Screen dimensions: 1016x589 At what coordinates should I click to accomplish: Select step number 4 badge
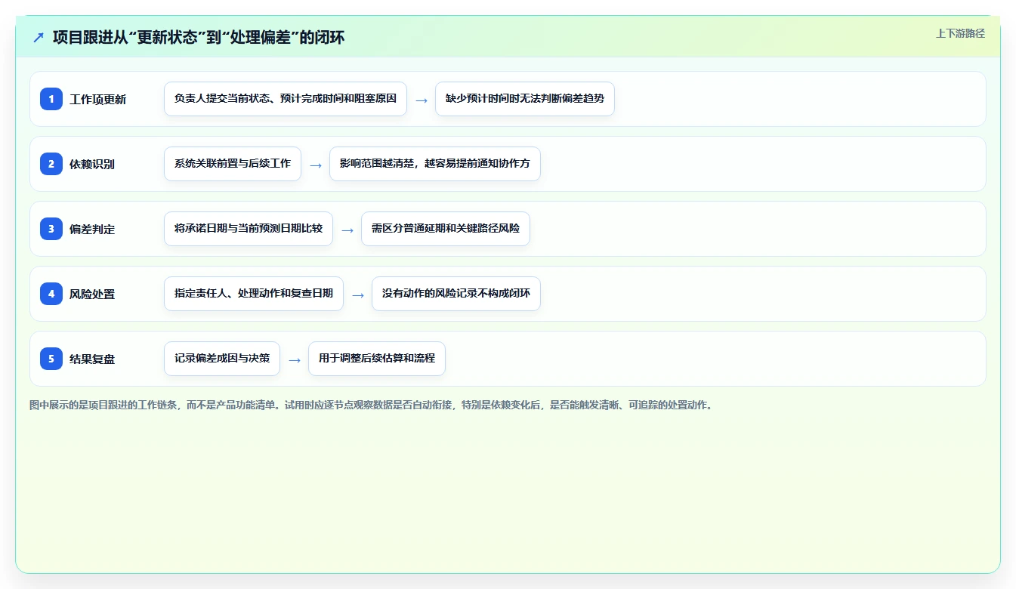coord(51,294)
